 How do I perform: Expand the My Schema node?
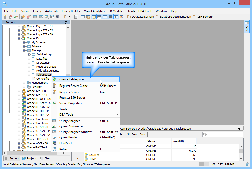24,42
